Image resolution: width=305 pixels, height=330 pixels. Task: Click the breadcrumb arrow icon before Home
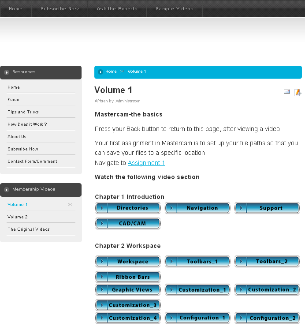click(x=100, y=72)
